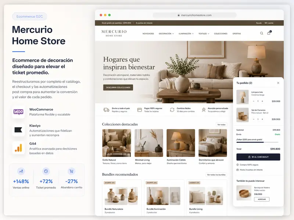294x220 pixels.
Task: Open the Bundle Living product image
Action: 206,196
